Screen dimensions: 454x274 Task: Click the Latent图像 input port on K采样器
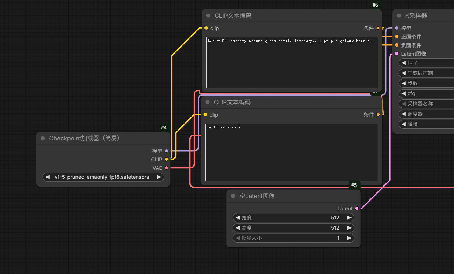(397, 54)
